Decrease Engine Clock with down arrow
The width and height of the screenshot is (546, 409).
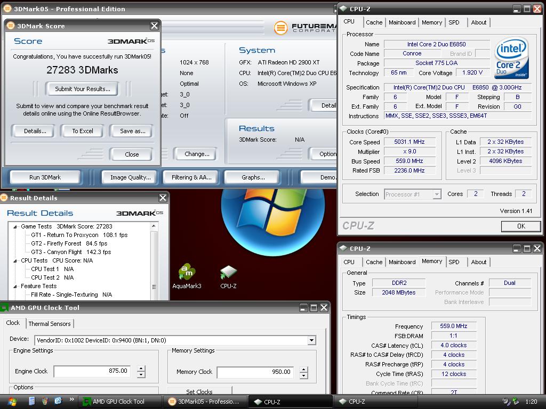[141, 375]
